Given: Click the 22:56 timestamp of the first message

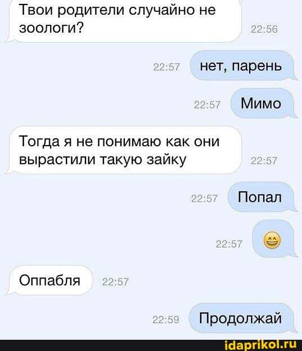Looking at the screenshot, I should tap(264, 29).
